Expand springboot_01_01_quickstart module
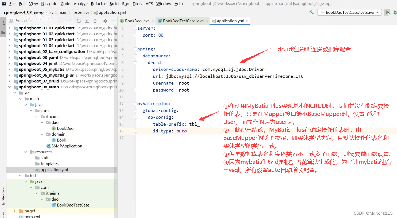This screenshot has width=397, height=218. point(9,28)
